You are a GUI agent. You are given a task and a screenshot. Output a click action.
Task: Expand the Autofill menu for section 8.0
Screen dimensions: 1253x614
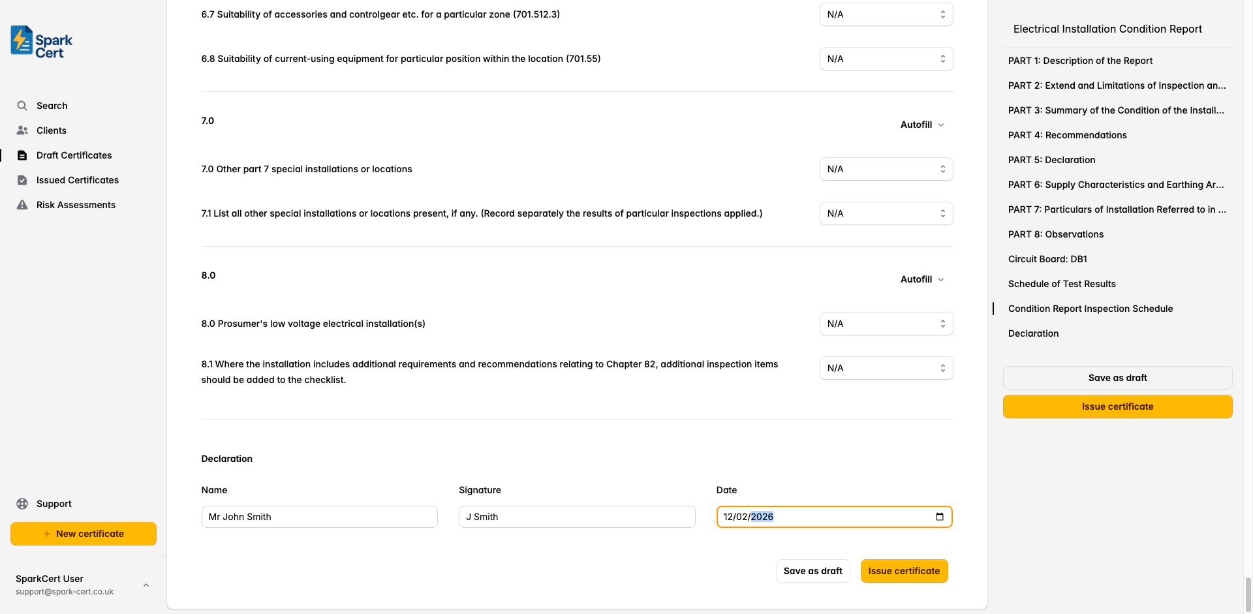(922, 279)
